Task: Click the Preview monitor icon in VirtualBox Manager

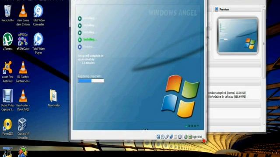Action: (217, 9)
